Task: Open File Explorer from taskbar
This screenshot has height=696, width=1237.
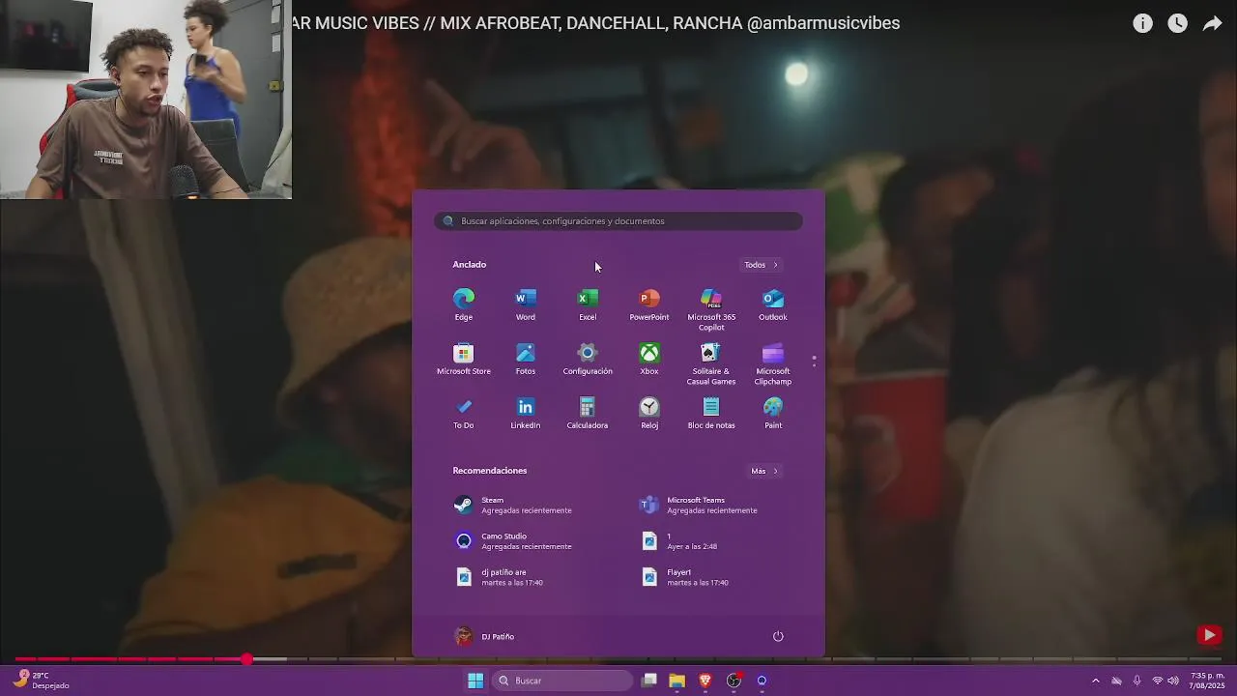Action: (676, 681)
